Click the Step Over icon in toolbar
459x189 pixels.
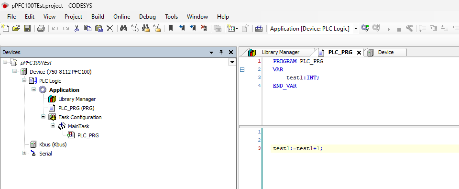tap(422, 28)
